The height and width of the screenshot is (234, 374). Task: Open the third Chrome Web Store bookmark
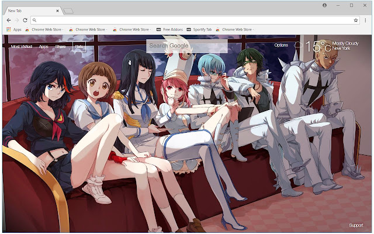[x=132, y=30]
